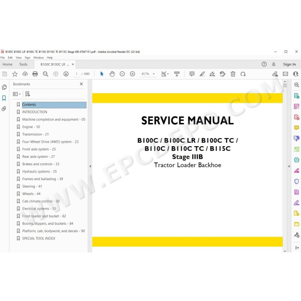Add file to starred favorites
Image resolution: width=301 pixels, height=301 pixels.
15,74
